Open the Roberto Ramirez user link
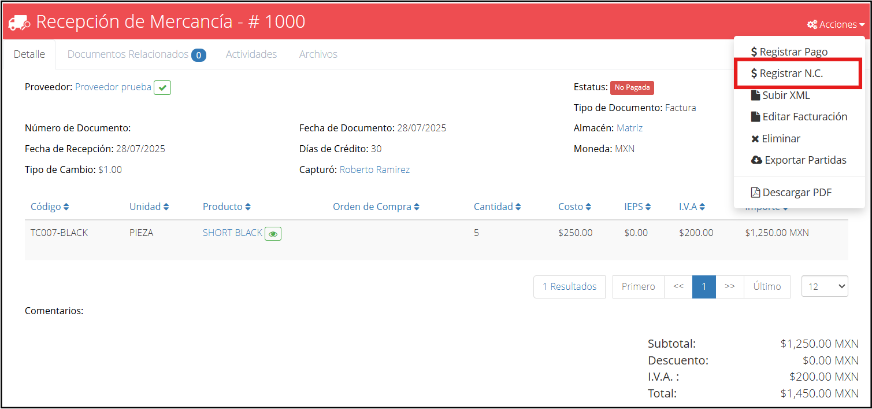Image resolution: width=872 pixels, height=409 pixels. coord(374,170)
